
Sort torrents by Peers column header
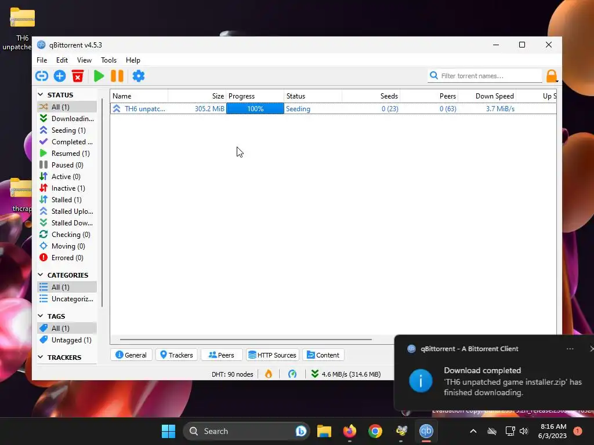pos(429,96)
